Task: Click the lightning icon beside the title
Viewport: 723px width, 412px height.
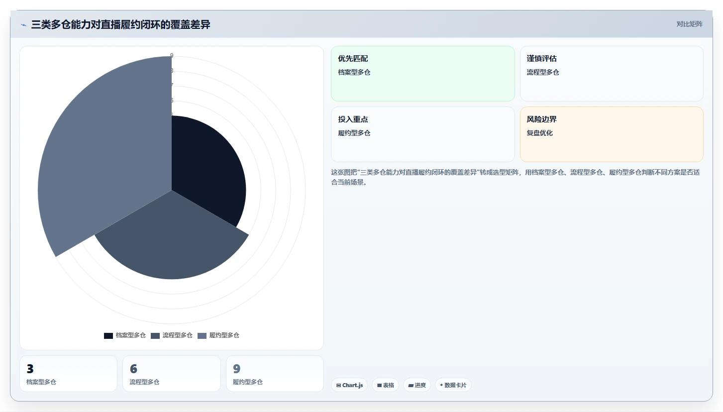Action: [24, 25]
